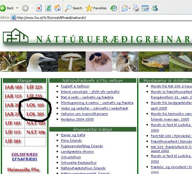Image resolution: width=192 pixels, height=174 pixels.
Task: Click the Edit page icon
Action: pyautogui.click(x=145, y=8)
